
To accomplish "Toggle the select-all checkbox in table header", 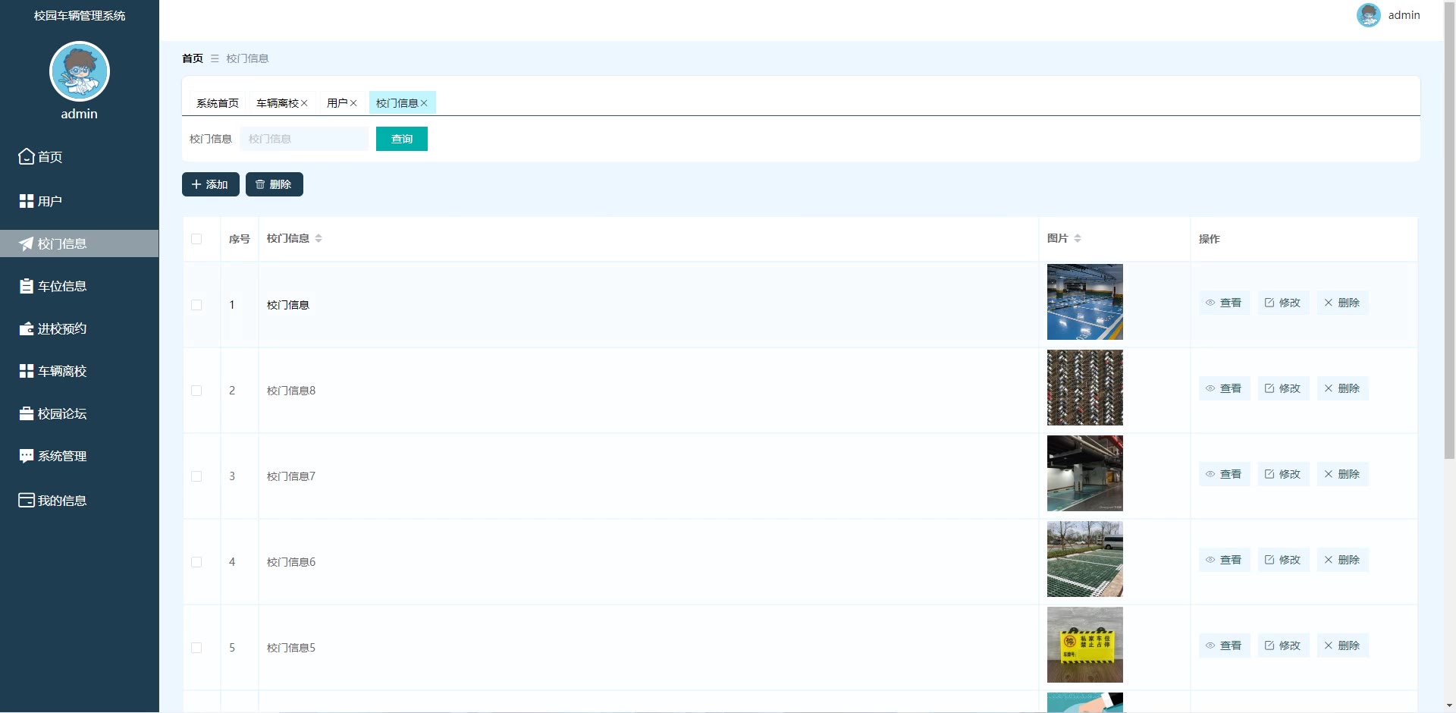I will (x=196, y=239).
